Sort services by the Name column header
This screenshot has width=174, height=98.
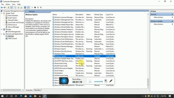coord(63,14)
